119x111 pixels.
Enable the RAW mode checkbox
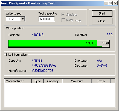(63, 20)
